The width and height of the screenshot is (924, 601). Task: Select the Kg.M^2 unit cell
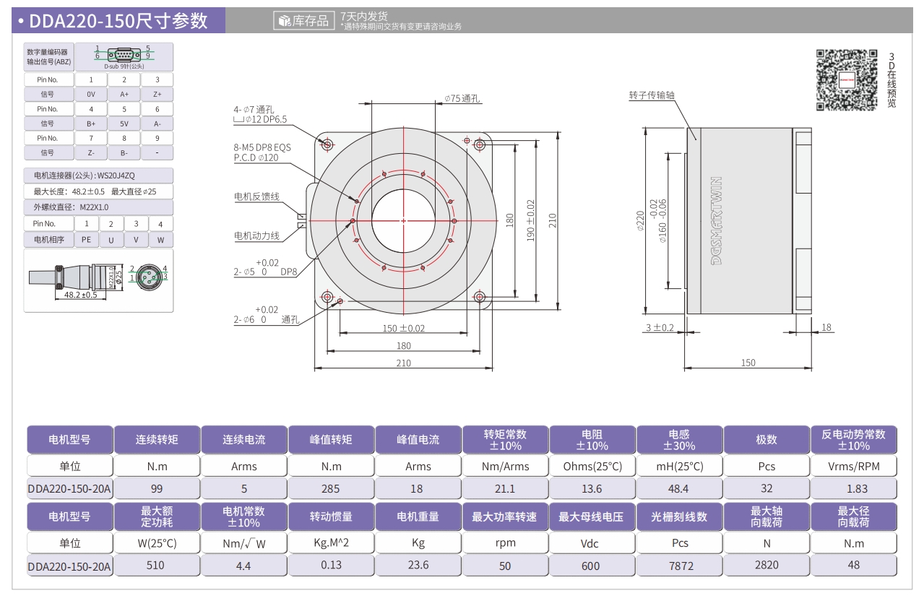[331, 543]
